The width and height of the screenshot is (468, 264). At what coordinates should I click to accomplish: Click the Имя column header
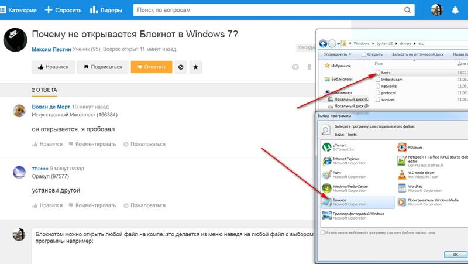pos(378,63)
